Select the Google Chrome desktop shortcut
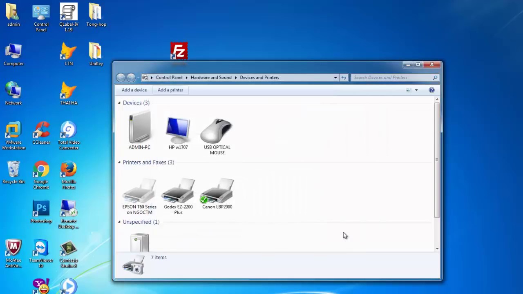The image size is (523, 294). (41, 176)
